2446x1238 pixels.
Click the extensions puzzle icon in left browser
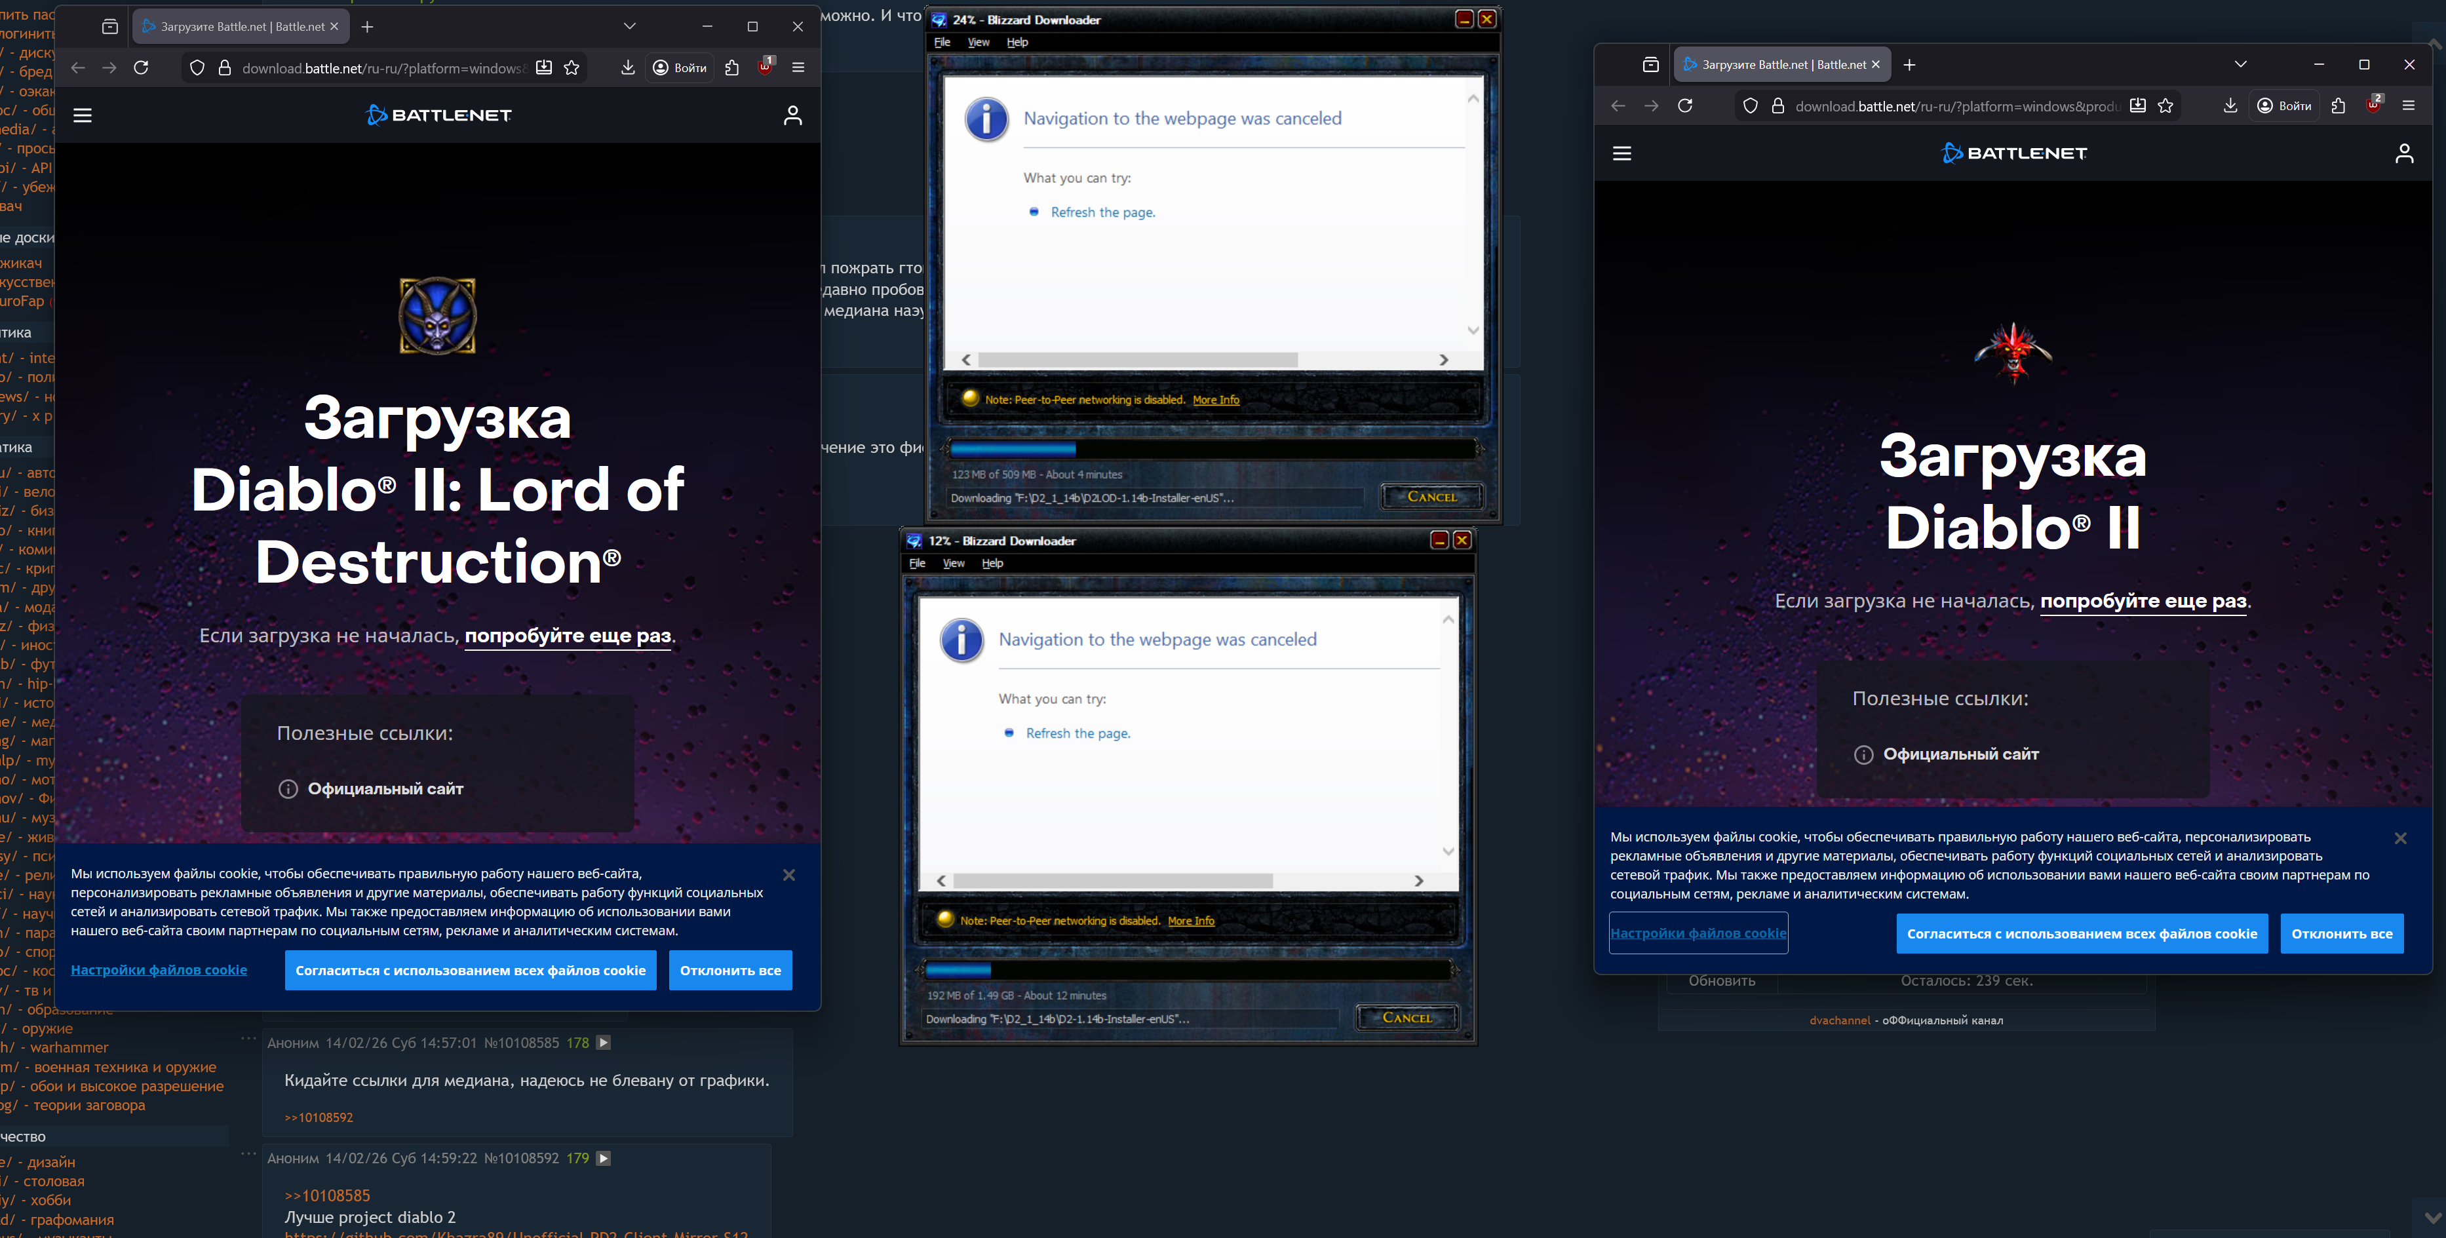(x=732, y=68)
